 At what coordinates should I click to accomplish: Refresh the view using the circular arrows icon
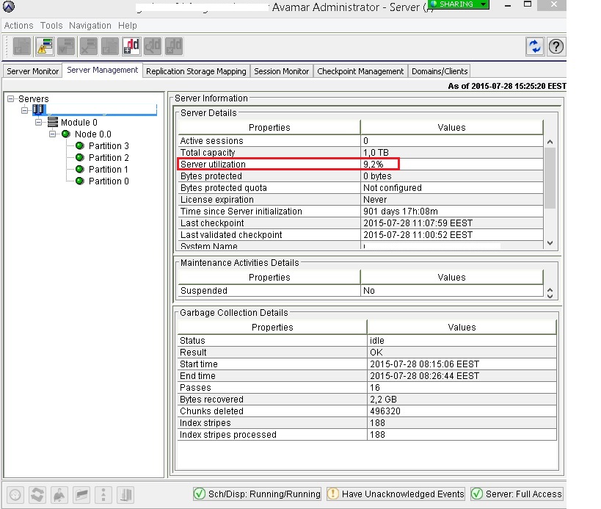tap(535, 46)
